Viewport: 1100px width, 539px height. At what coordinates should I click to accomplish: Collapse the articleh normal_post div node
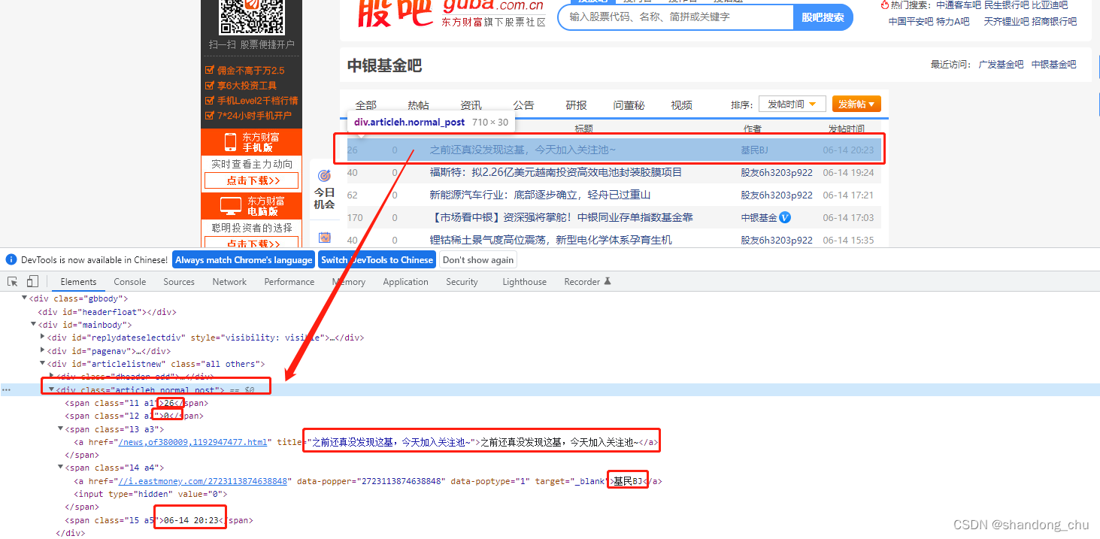[52, 390]
